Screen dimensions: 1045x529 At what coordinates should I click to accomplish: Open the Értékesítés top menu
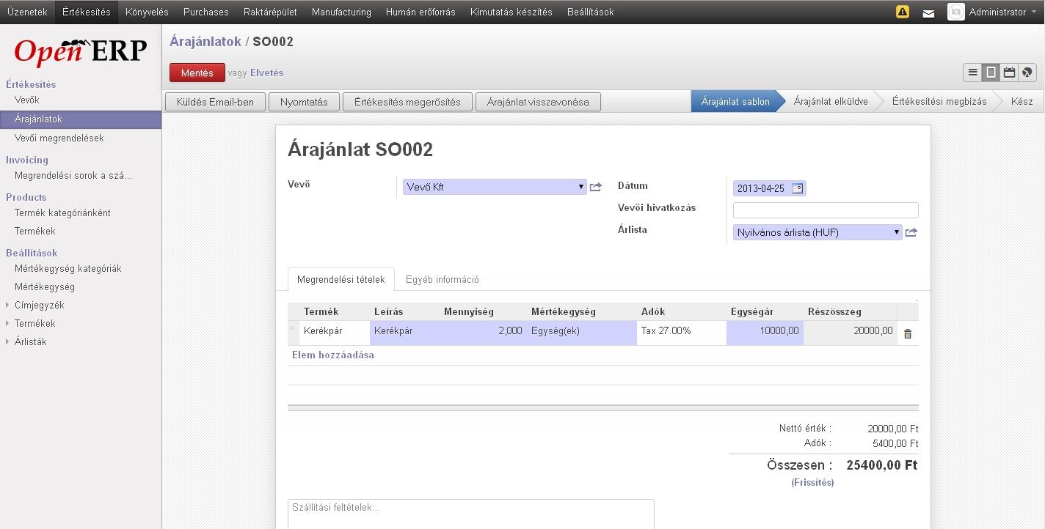[87, 12]
